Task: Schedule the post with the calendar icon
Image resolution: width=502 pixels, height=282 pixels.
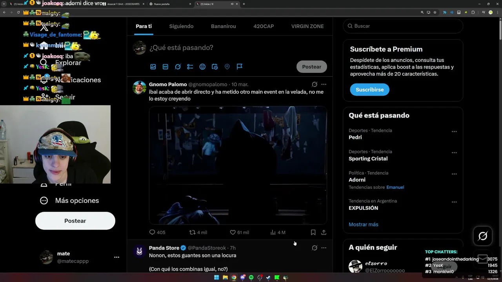Action: point(215,67)
